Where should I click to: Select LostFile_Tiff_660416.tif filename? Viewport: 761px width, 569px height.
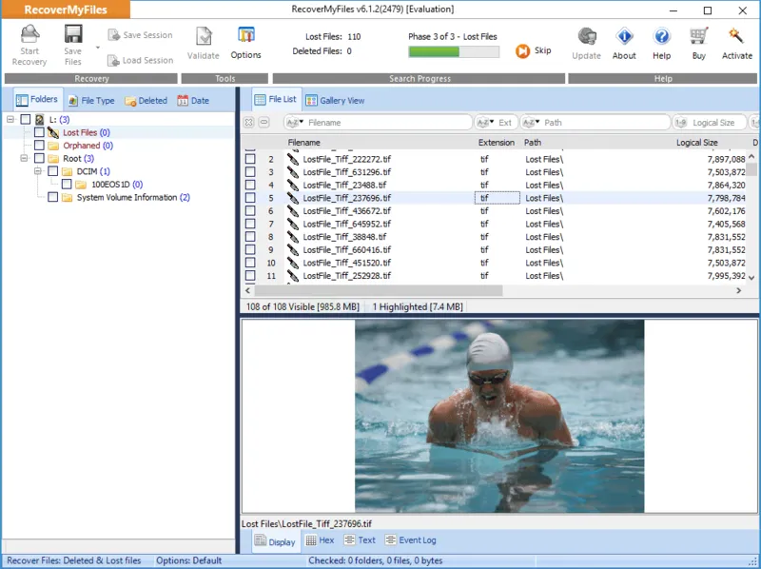[x=347, y=249]
